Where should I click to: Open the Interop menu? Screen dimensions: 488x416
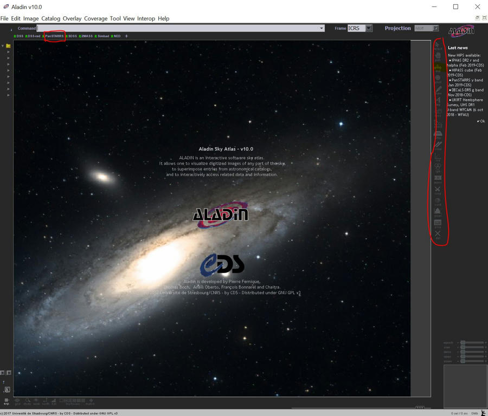click(x=146, y=18)
